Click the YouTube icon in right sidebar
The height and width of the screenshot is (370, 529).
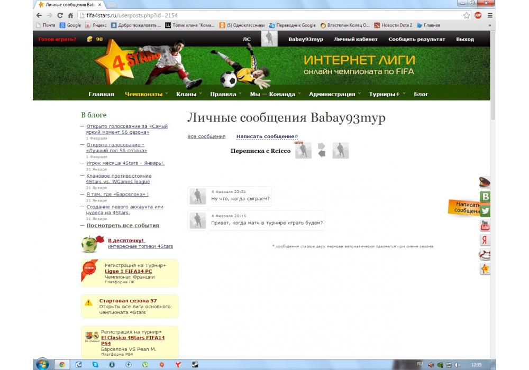tap(485, 226)
